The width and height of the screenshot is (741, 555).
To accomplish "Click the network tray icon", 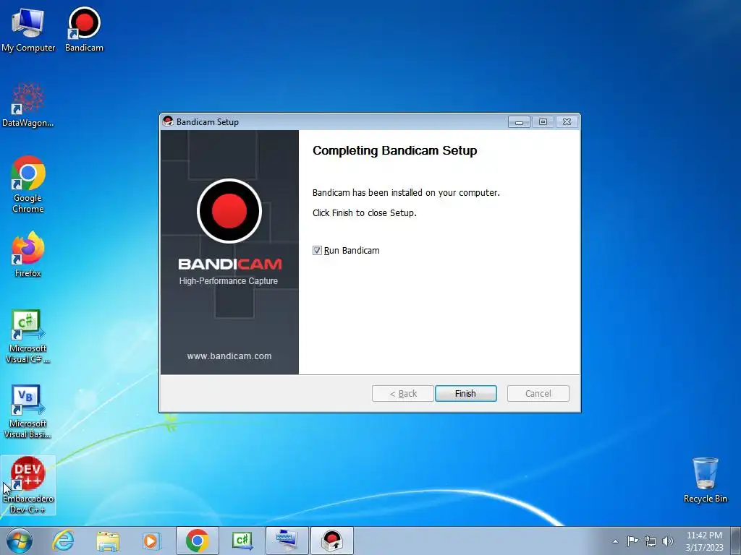I will pos(651,541).
